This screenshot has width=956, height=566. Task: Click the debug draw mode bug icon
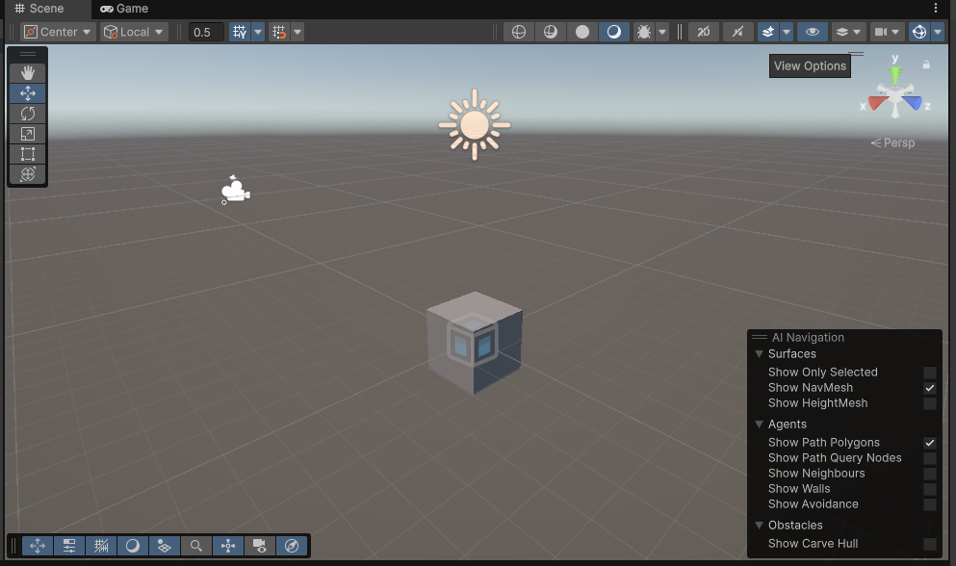pos(643,32)
